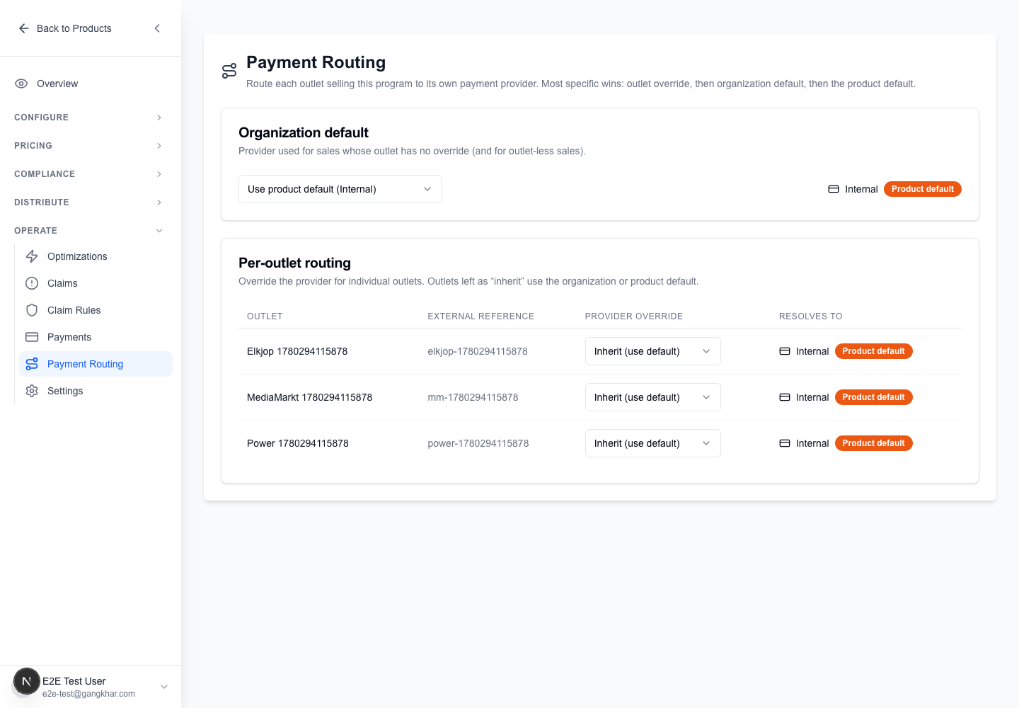Click the card icon in Elkjop row
The height and width of the screenshot is (708, 1019).
(x=785, y=351)
